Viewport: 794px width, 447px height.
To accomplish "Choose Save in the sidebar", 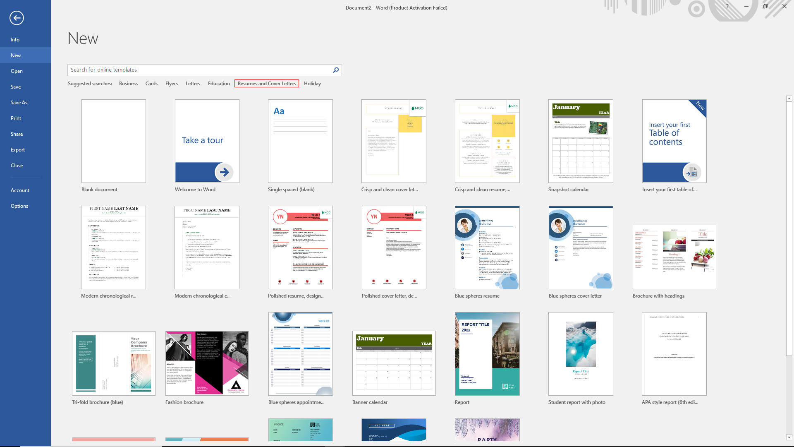I will (x=25, y=87).
